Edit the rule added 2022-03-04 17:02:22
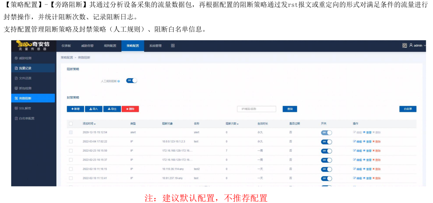The image size is (433, 203). tap(357, 142)
